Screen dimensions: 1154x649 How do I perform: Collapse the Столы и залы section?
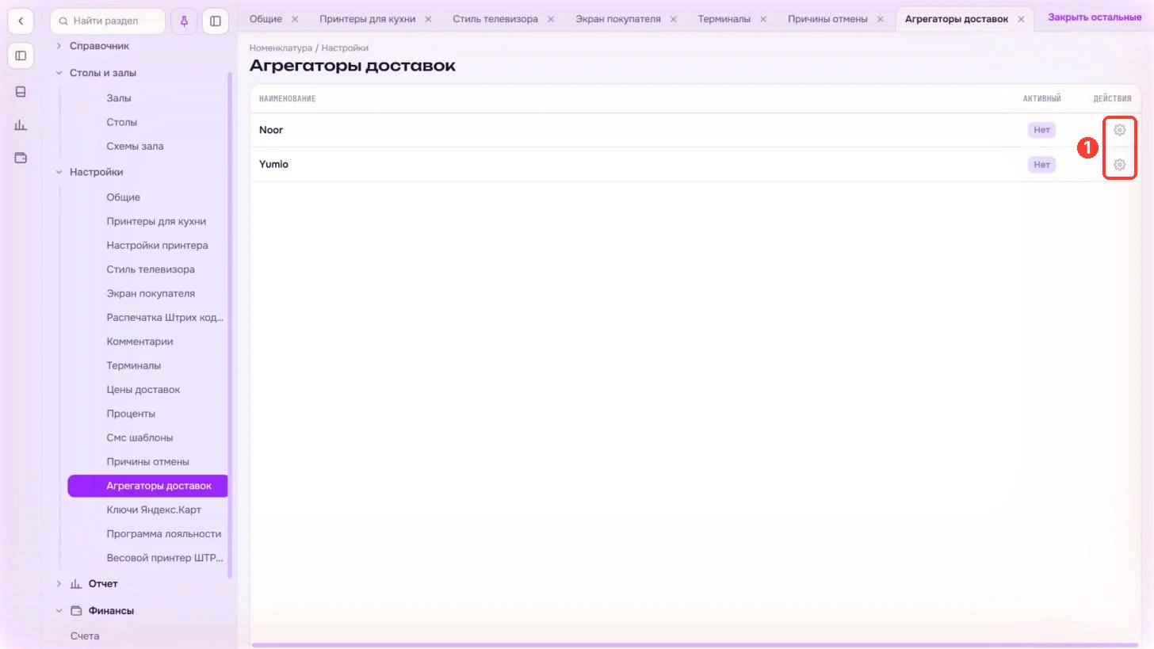59,73
